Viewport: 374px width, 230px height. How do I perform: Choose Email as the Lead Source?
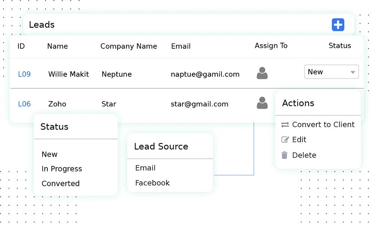tap(145, 168)
